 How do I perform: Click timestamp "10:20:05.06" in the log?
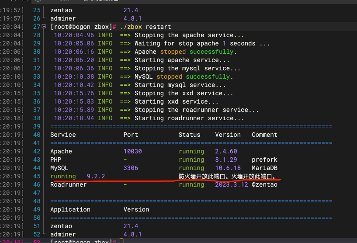(x=74, y=43)
